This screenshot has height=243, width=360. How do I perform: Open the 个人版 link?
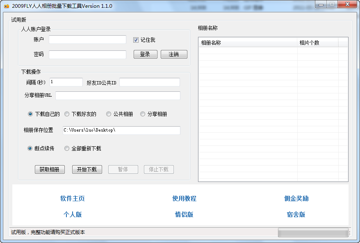click(x=73, y=215)
